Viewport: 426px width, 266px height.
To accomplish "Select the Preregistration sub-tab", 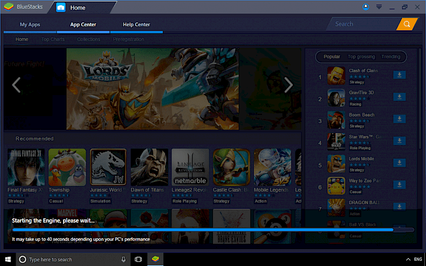I will [x=128, y=39].
